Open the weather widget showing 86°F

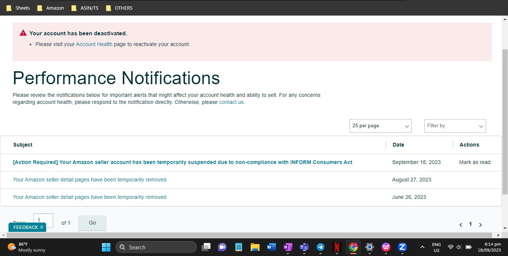[26, 247]
